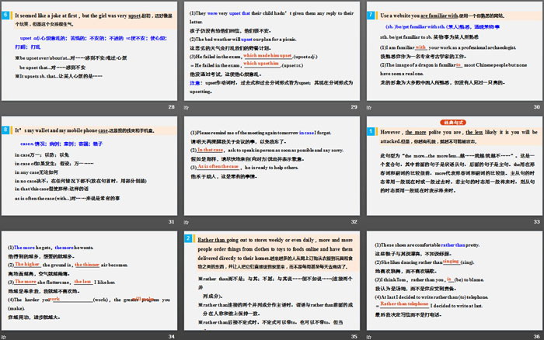
Task: Click slide number label 29
Action: click(354, 107)
